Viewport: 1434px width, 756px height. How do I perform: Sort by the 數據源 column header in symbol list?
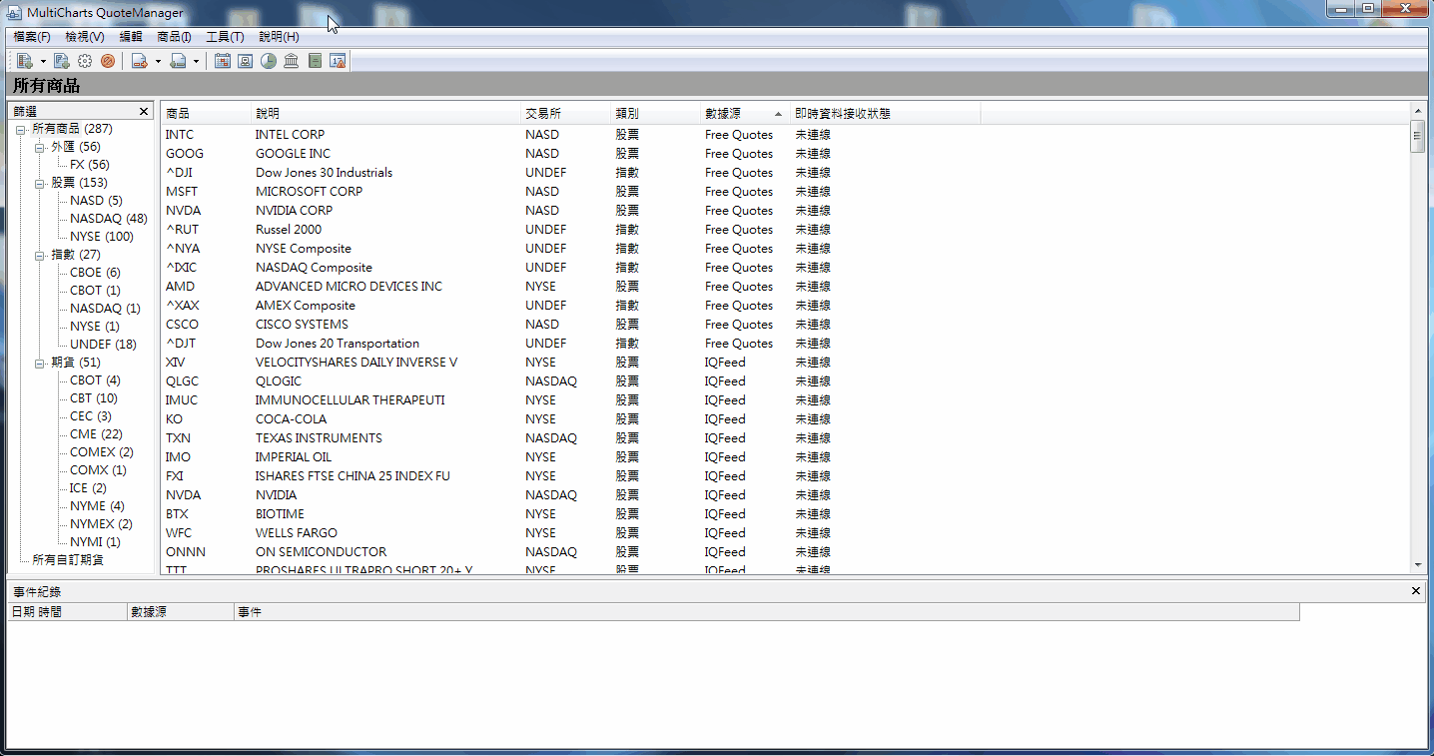tap(745, 114)
